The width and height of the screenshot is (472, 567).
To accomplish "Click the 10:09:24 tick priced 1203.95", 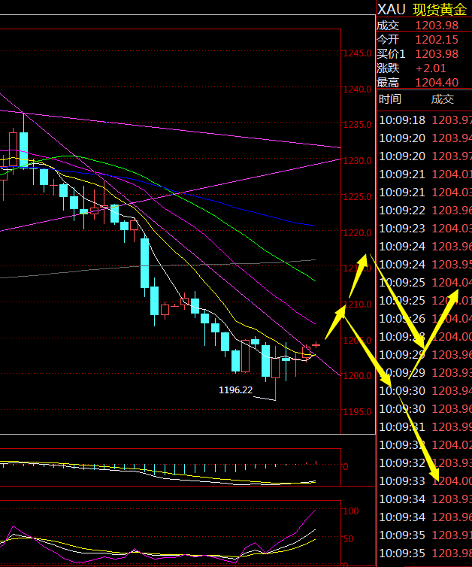I will pyautogui.click(x=425, y=265).
